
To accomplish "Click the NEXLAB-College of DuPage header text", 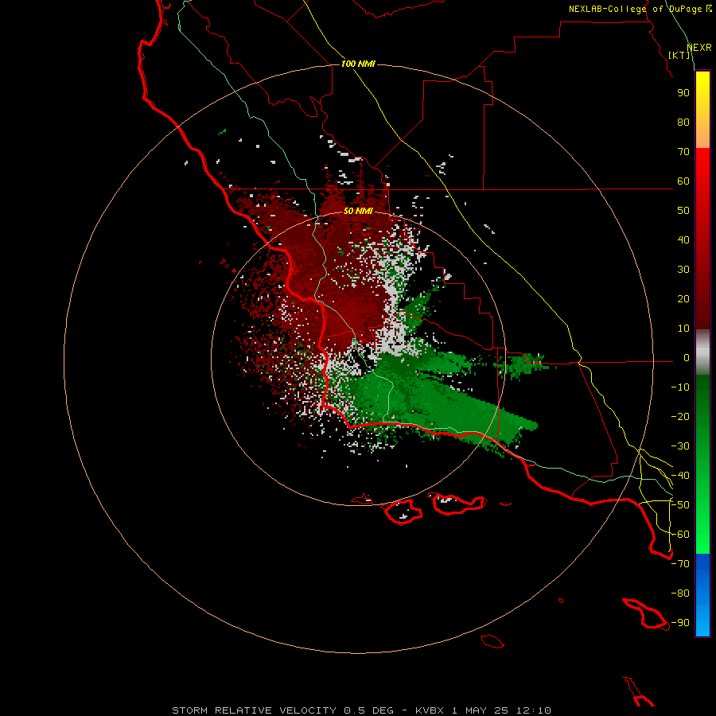I will coord(640,9).
